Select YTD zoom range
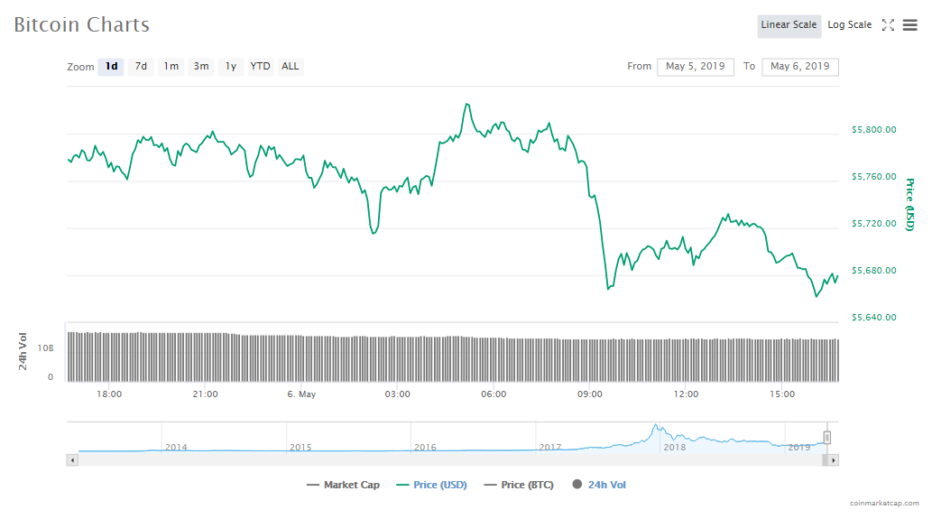This screenshot has width=932, height=519. point(260,67)
